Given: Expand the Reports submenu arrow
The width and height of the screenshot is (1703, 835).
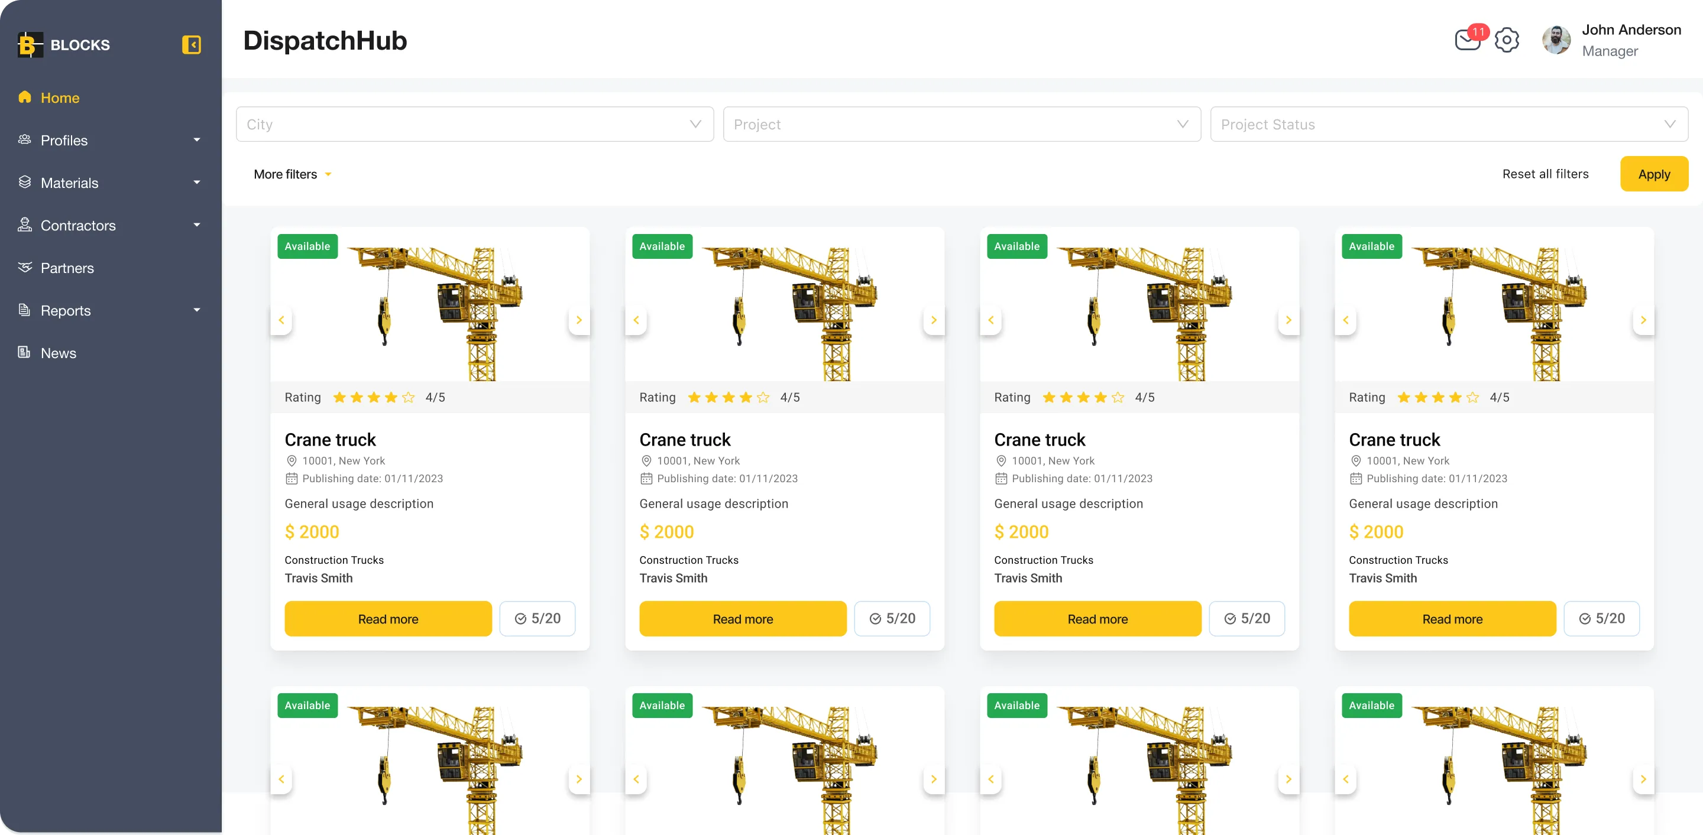Looking at the screenshot, I should (196, 310).
